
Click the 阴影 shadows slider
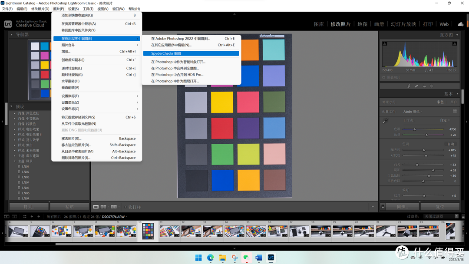423,170
